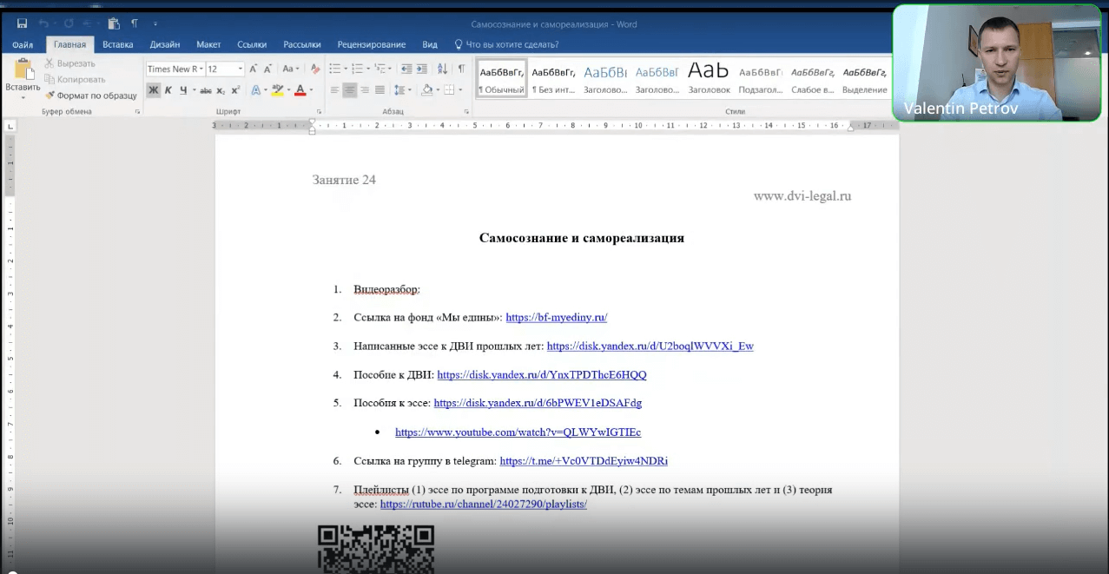The image size is (1109, 574).
Task: Align text to the right
Action: tap(365, 90)
